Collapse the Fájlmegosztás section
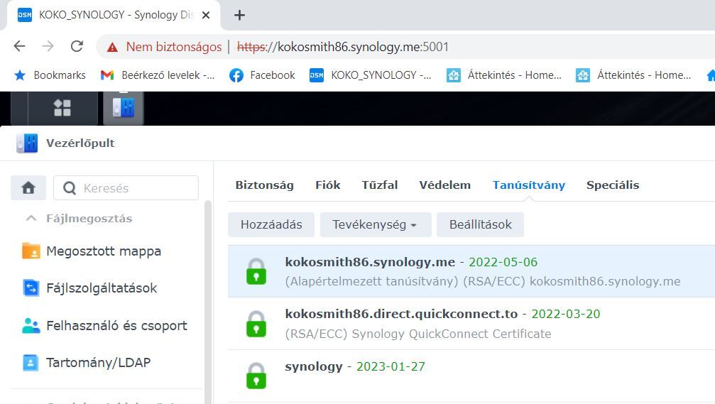 (x=31, y=219)
